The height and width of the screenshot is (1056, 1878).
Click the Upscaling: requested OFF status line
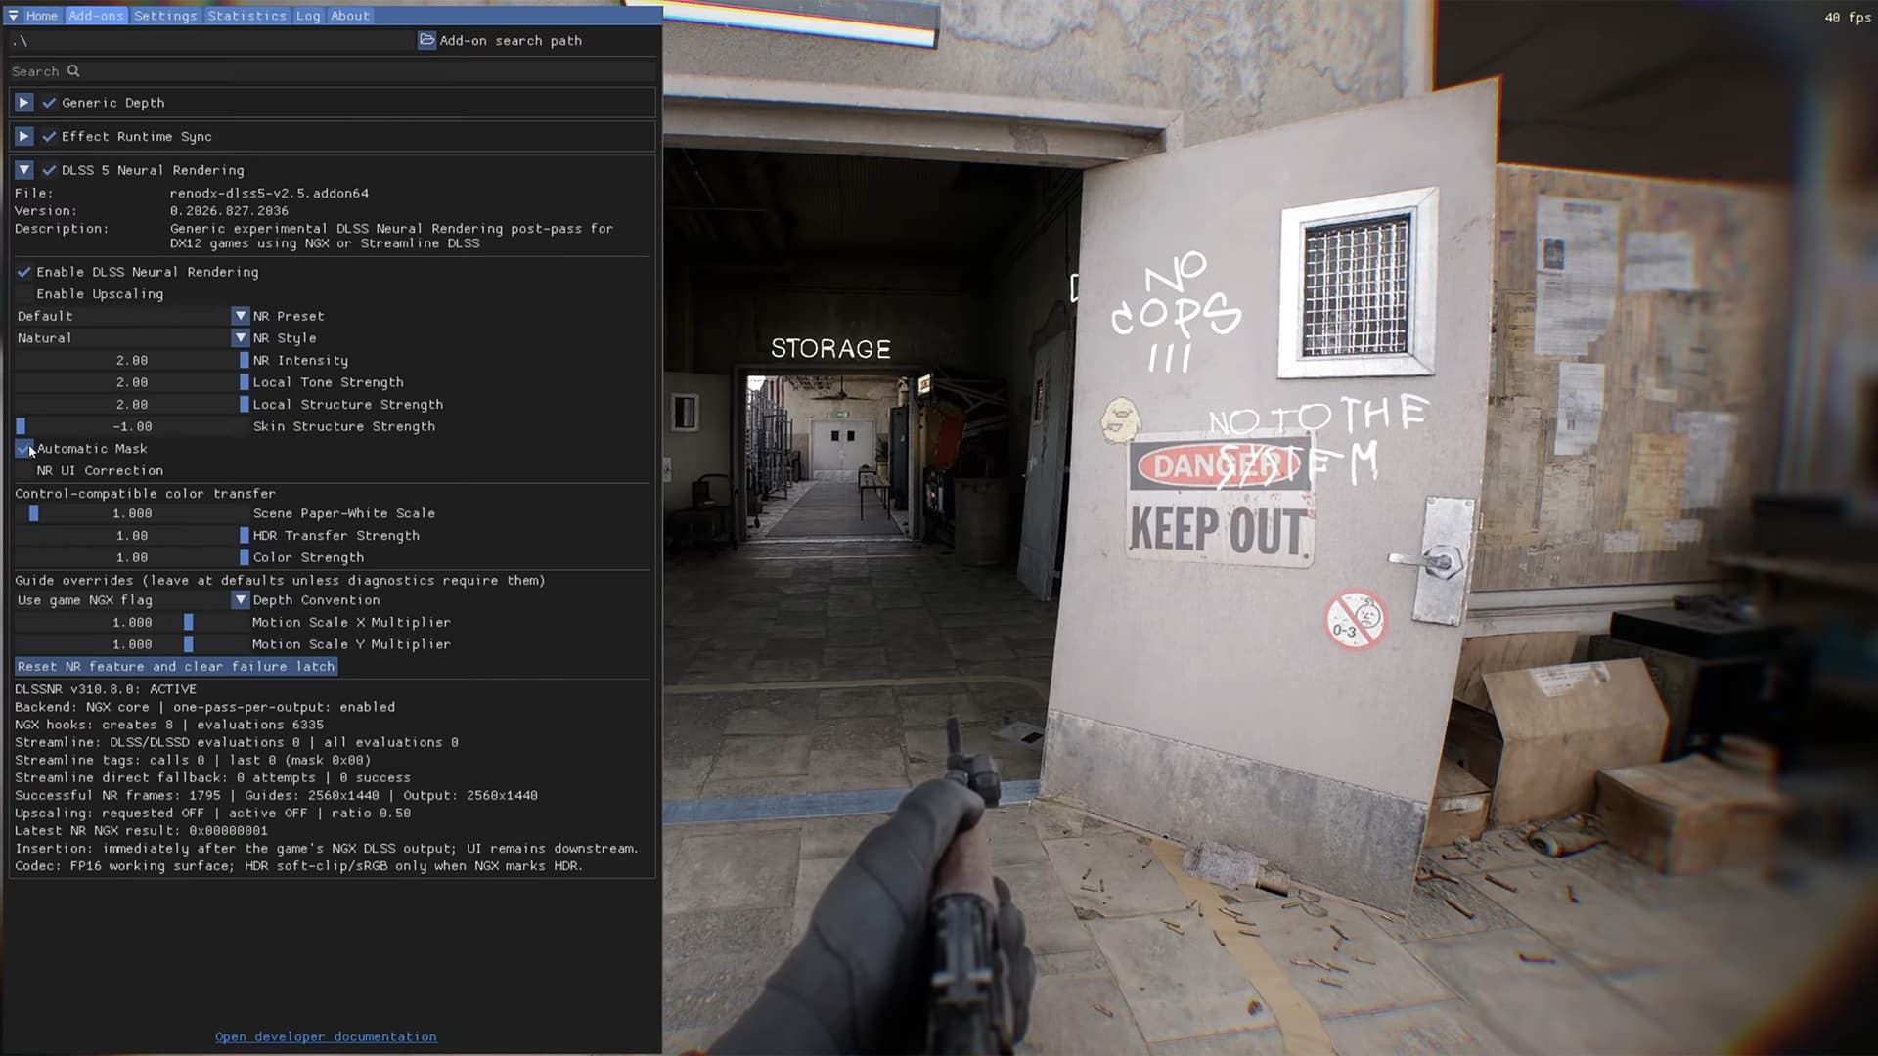click(212, 814)
